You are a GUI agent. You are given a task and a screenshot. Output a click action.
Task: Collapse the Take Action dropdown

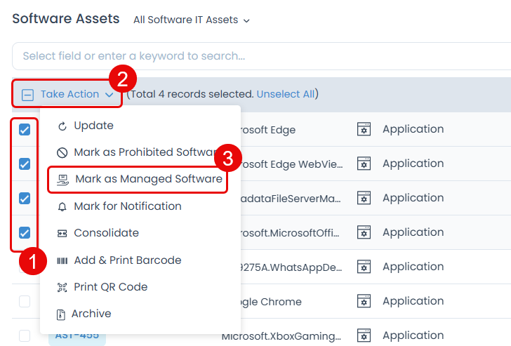pos(77,95)
